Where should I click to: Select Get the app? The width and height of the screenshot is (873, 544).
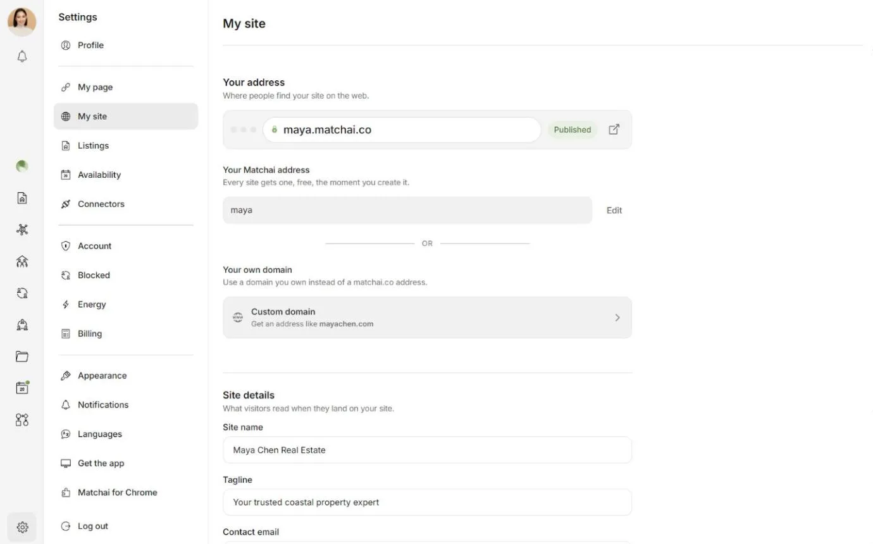[x=126, y=463]
